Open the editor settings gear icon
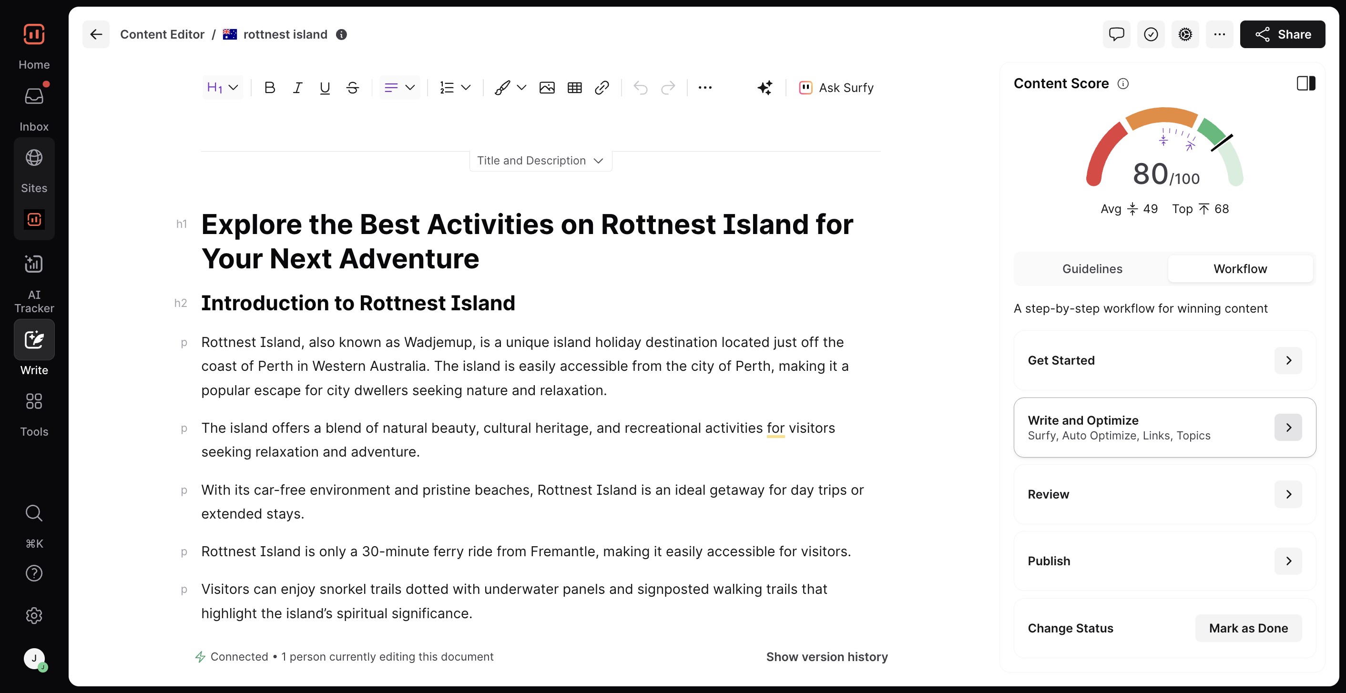 click(1185, 34)
